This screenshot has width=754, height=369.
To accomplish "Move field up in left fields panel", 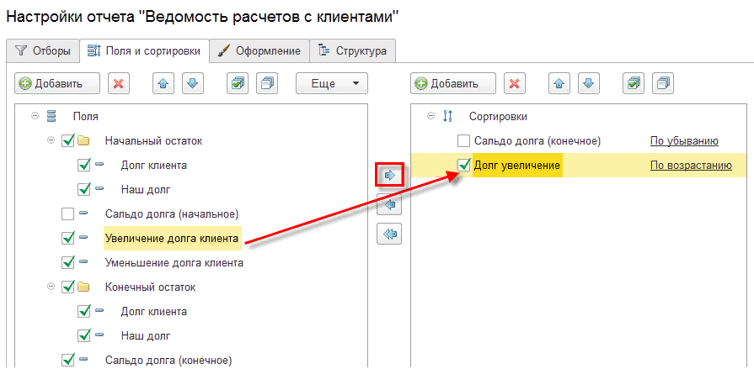I will point(163,83).
